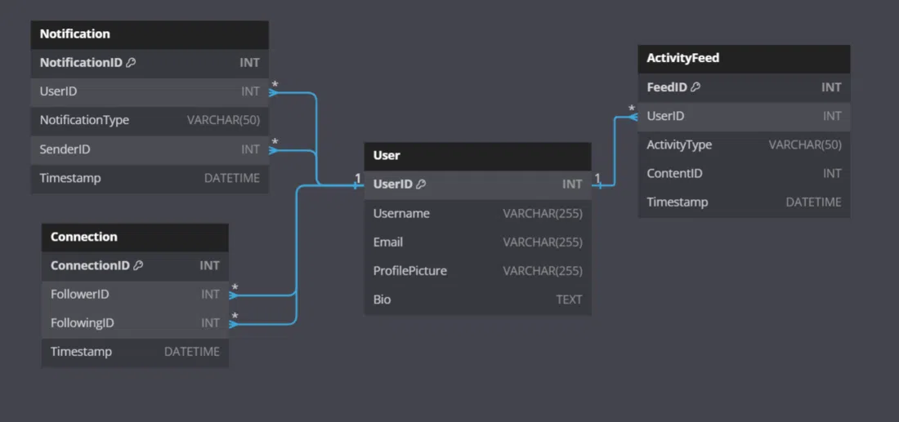Screen dimensions: 899x422
Task: Click the key icon beside NotificationID
Action: pyautogui.click(x=131, y=63)
